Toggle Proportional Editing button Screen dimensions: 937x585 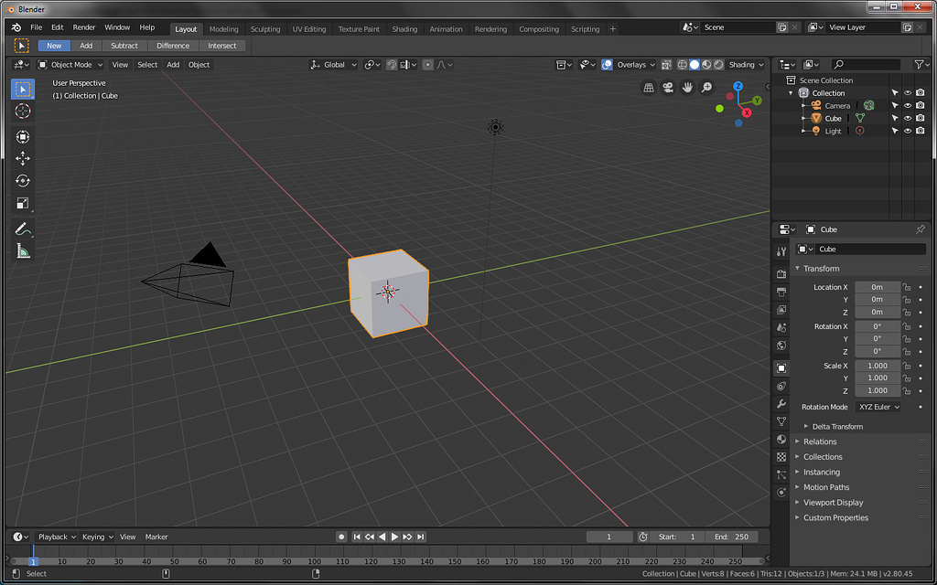[428, 65]
